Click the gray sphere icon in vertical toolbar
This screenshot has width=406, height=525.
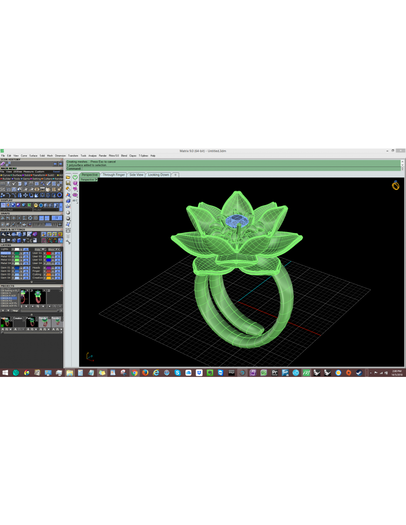(68, 213)
